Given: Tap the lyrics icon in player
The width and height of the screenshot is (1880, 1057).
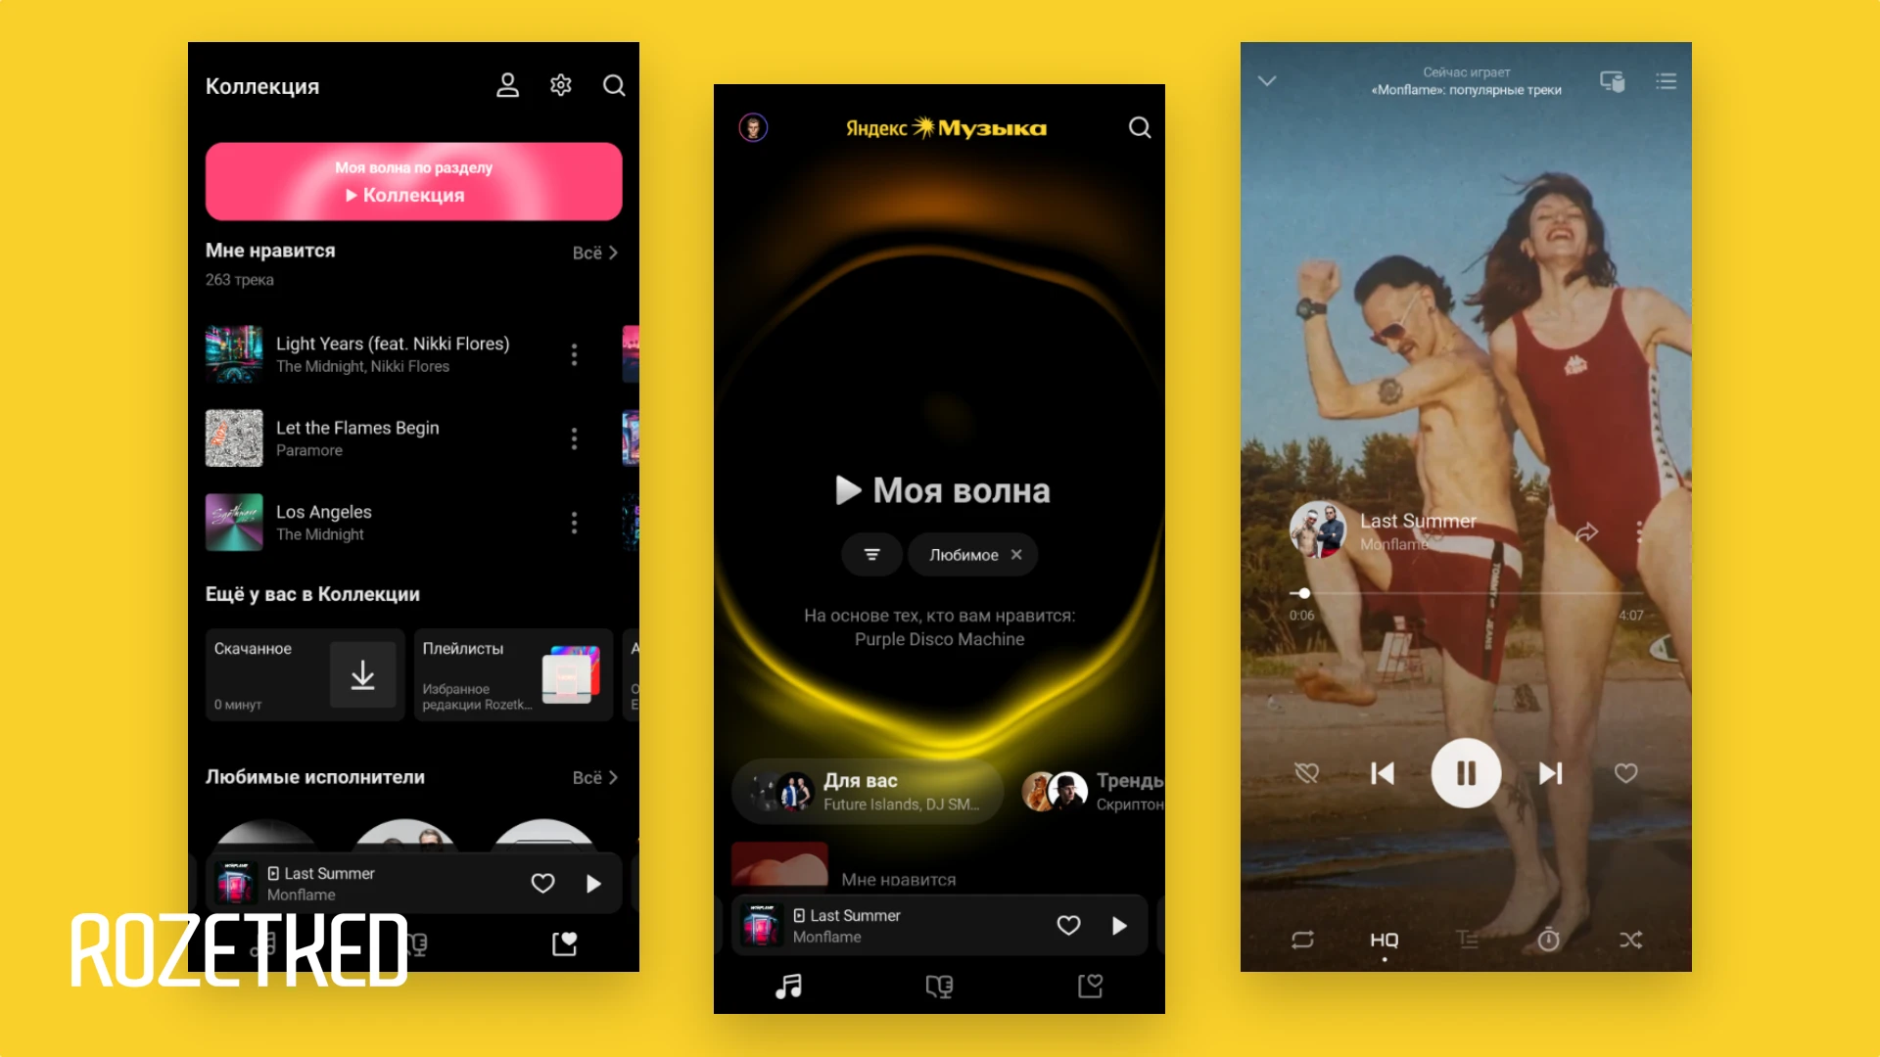Looking at the screenshot, I should [x=1468, y=940].
